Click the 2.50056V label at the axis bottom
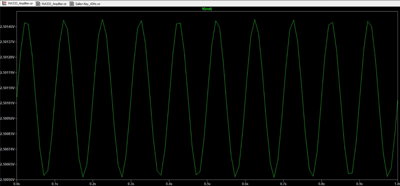The image size is (400, 186). 7,180
